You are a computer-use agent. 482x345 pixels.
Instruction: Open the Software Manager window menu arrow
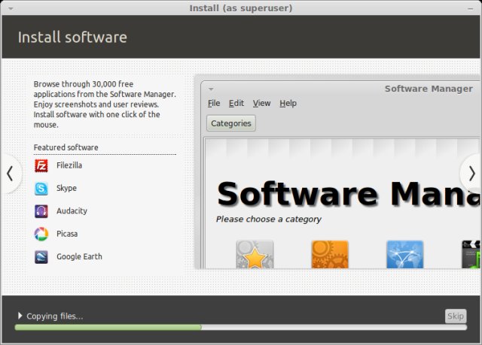point(211,89)
